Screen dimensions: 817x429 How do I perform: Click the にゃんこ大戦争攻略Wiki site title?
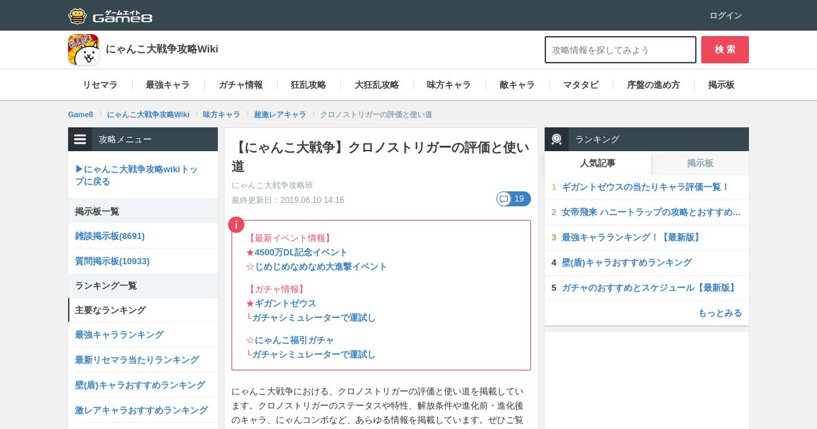coord(162,49)
